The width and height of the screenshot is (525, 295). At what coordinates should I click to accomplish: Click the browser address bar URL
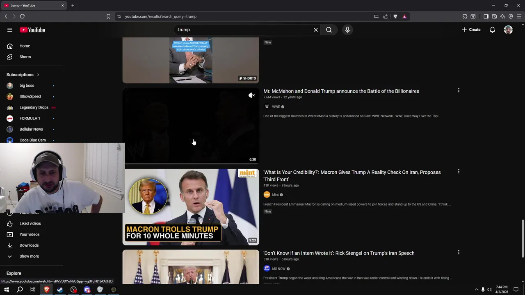161,16
